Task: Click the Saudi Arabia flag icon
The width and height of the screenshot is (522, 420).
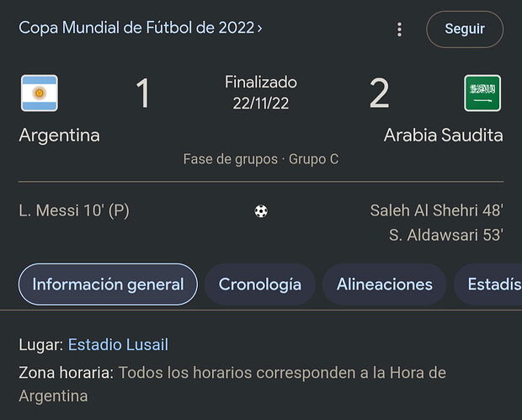Action: 482,93
